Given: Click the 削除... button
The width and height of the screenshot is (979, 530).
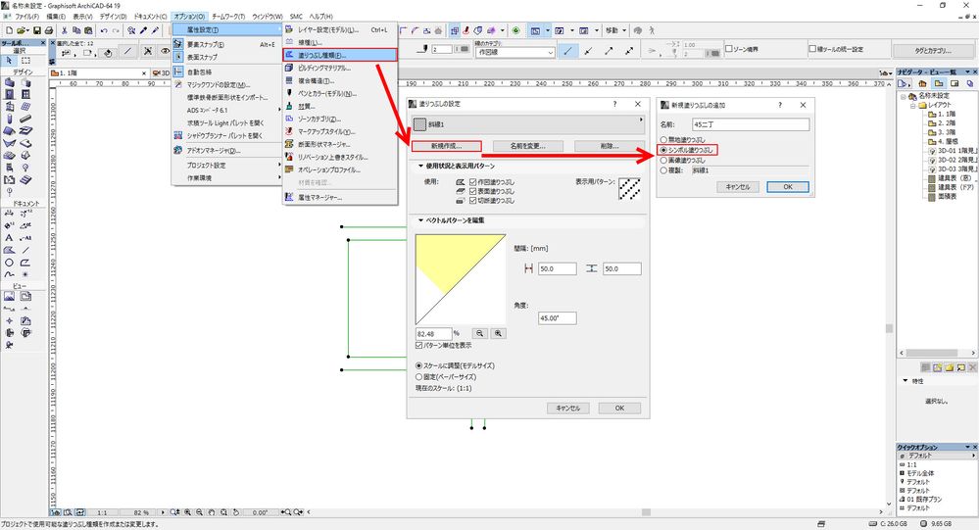Looking at the screenshot, I should point(609,146).
